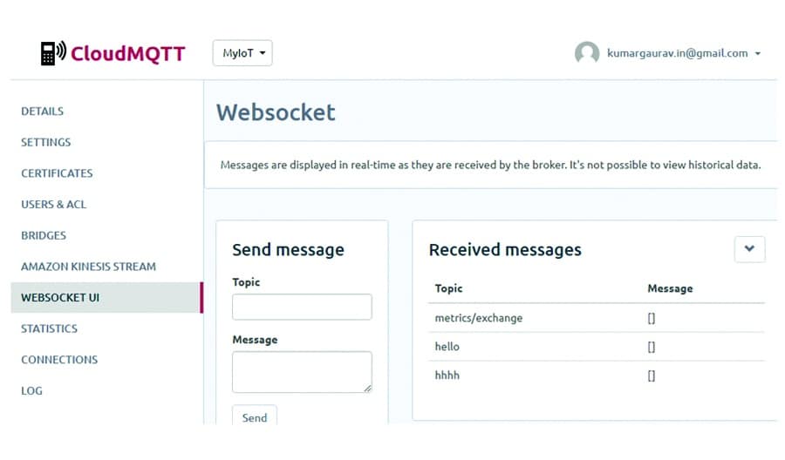Open the MyIoT instance dropdown
The width and height of the screenshot is (785, 460).
242,53
